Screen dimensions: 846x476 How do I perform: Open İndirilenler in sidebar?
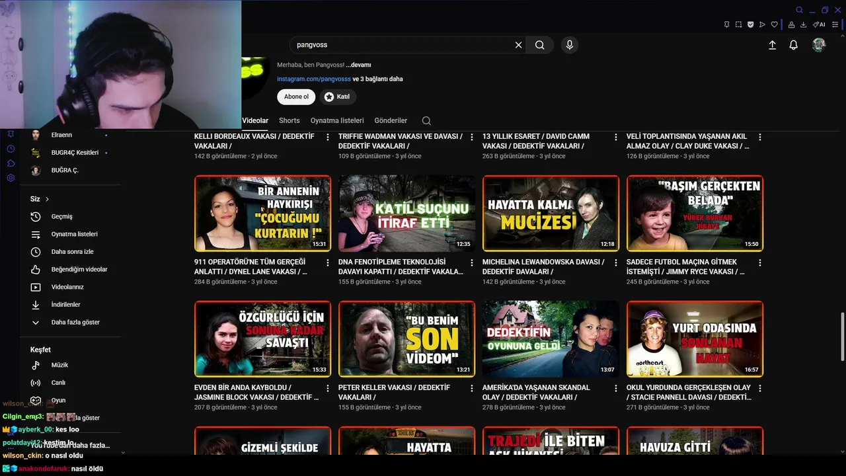pos(66,305)
